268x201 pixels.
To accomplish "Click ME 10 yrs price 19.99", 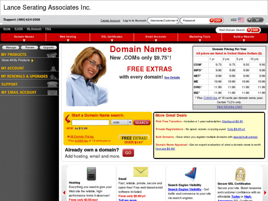I will pyautogui.click(x=261, y=82).
